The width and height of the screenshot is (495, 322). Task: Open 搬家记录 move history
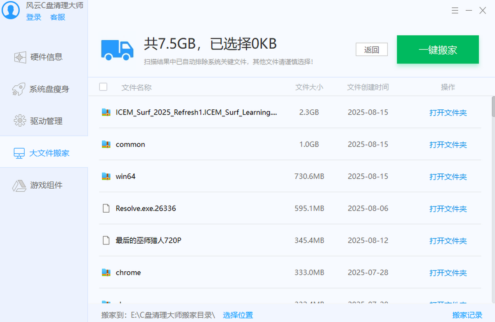pyautogui.click(x=467, y=315)
